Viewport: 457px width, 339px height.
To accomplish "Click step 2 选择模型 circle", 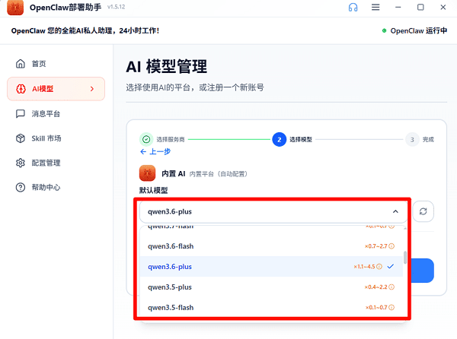I will point(280,140).
